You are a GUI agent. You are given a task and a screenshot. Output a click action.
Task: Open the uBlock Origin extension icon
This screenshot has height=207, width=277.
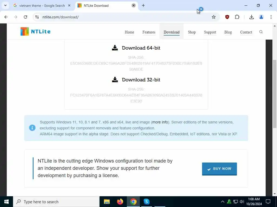227,17
